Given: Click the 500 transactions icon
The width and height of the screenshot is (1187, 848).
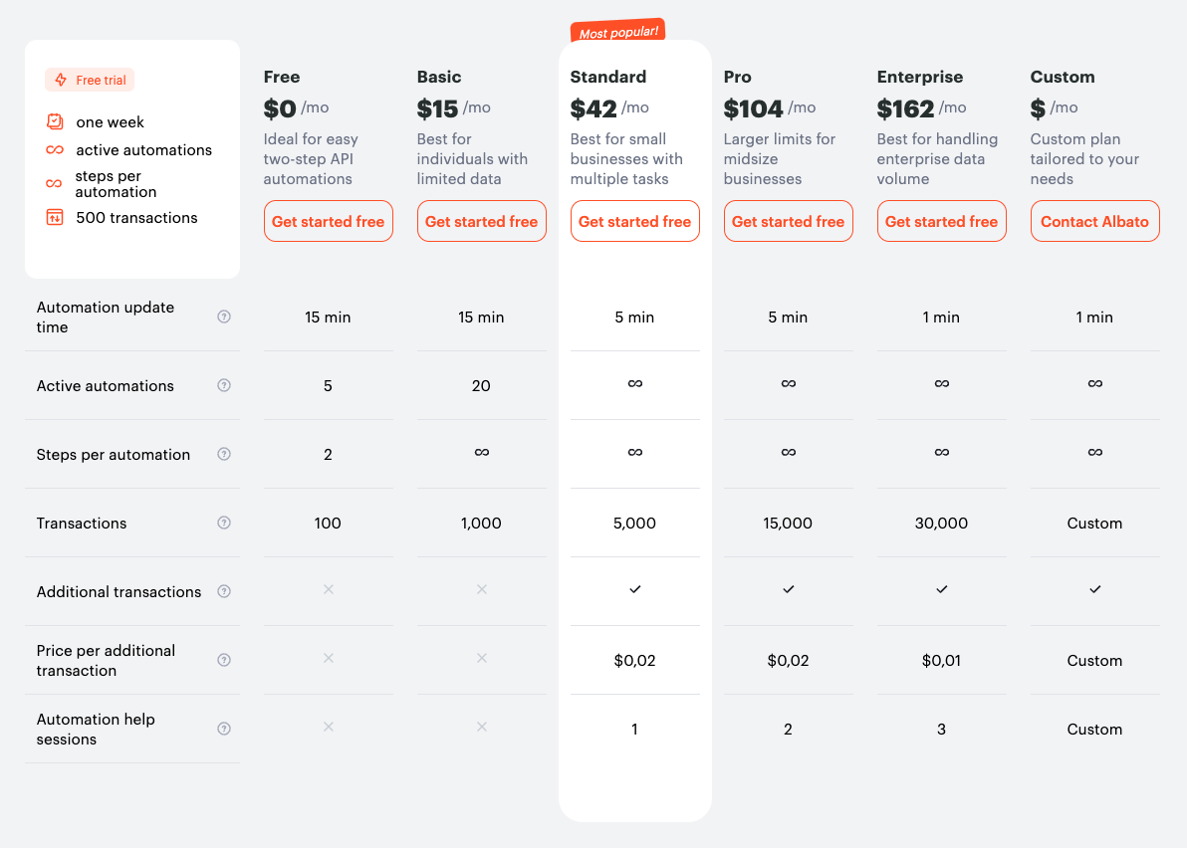Looking at the screenshot, I should 55,217.
